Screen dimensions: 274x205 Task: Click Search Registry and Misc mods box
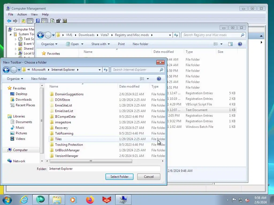pyautogui.click(x=213, y=35)
